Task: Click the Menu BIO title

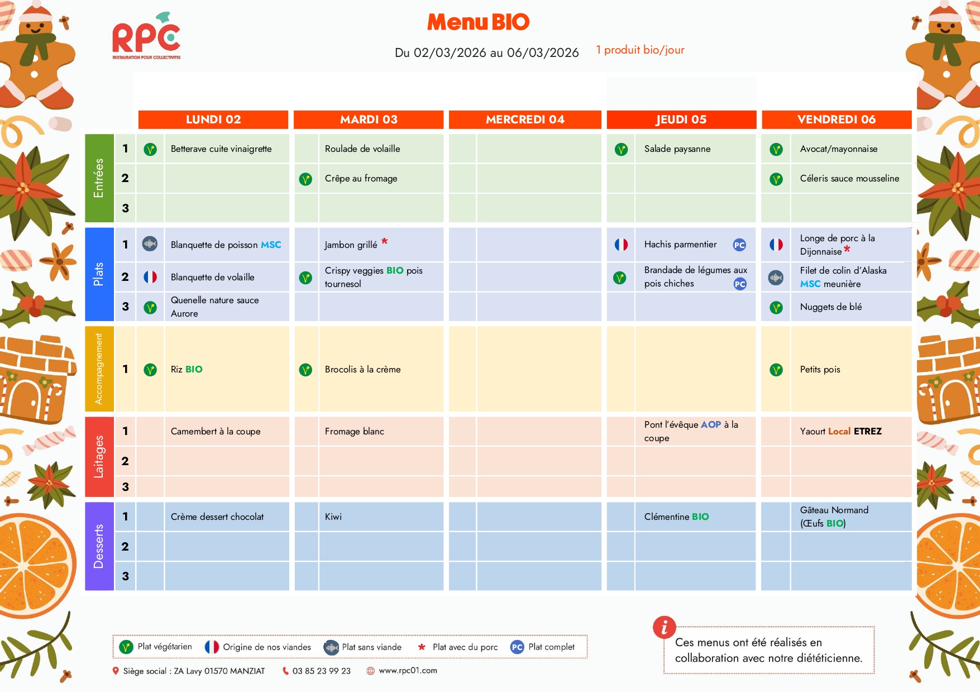Action: coord(478,22)
